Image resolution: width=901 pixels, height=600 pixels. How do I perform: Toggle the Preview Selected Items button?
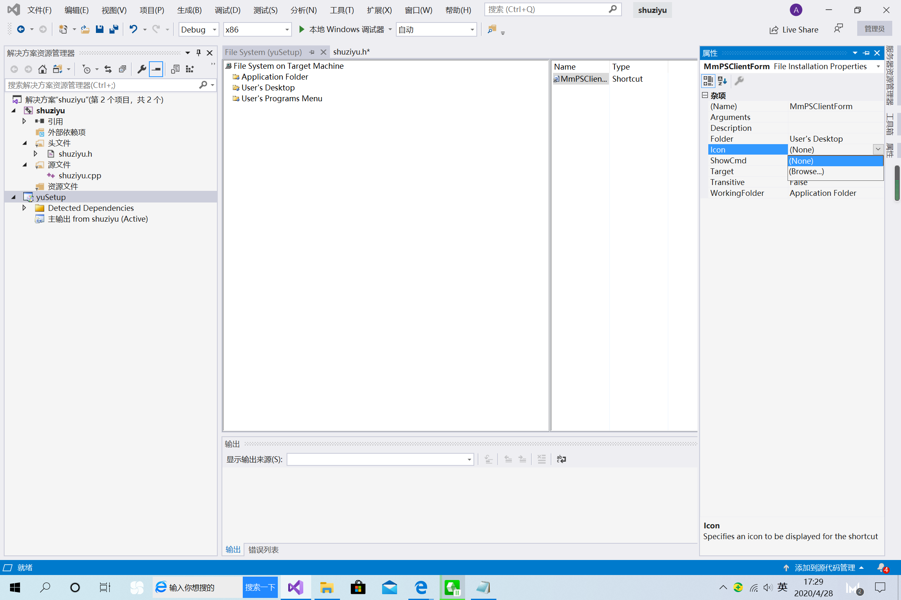[156, 69]
